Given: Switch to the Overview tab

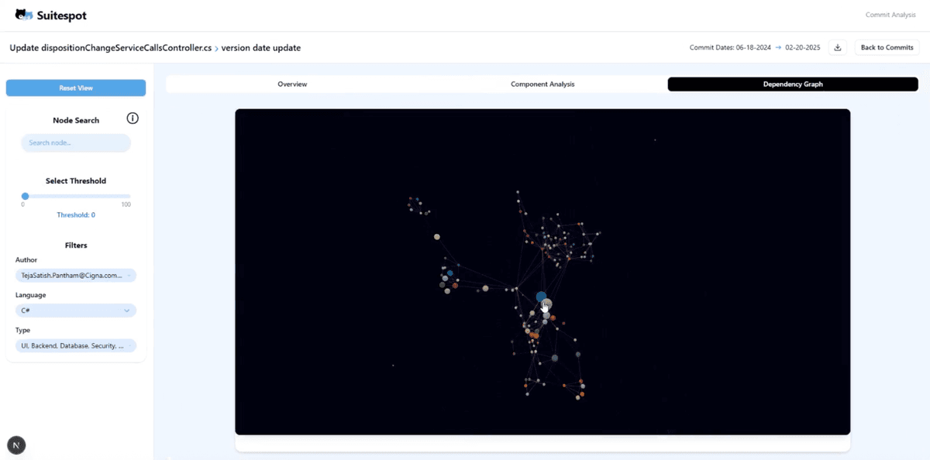Looking at the screenshot, I should pyautogui.click(x=292, y=84).
